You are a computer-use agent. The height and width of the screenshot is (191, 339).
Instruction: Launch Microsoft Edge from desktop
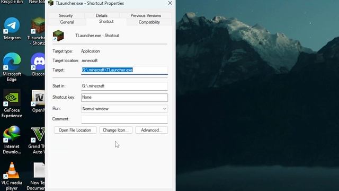12,67
